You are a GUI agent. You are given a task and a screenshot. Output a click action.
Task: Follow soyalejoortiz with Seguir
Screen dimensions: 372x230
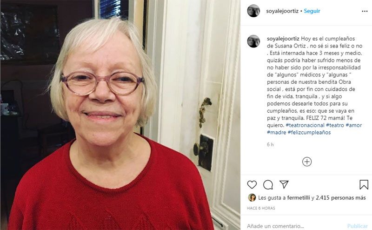[312, 11]
